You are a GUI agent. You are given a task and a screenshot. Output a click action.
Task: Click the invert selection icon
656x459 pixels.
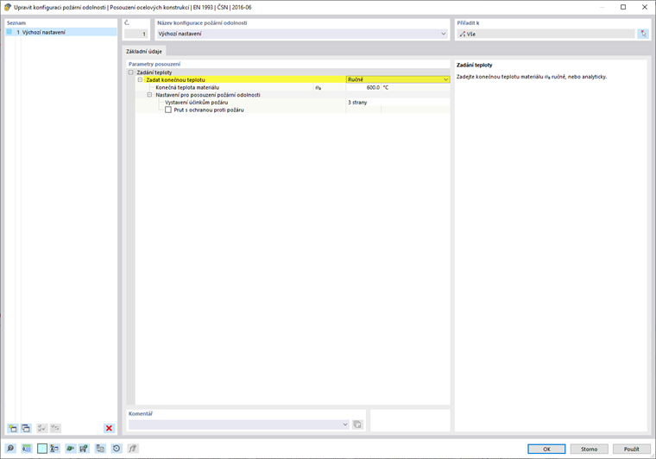coord(55,428)
